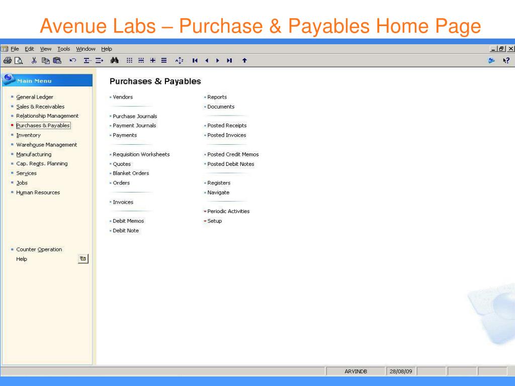The height and width of the screenshot is (386, 515).
Task: Click the application icon left of File
Action: [x=4, y=49]
